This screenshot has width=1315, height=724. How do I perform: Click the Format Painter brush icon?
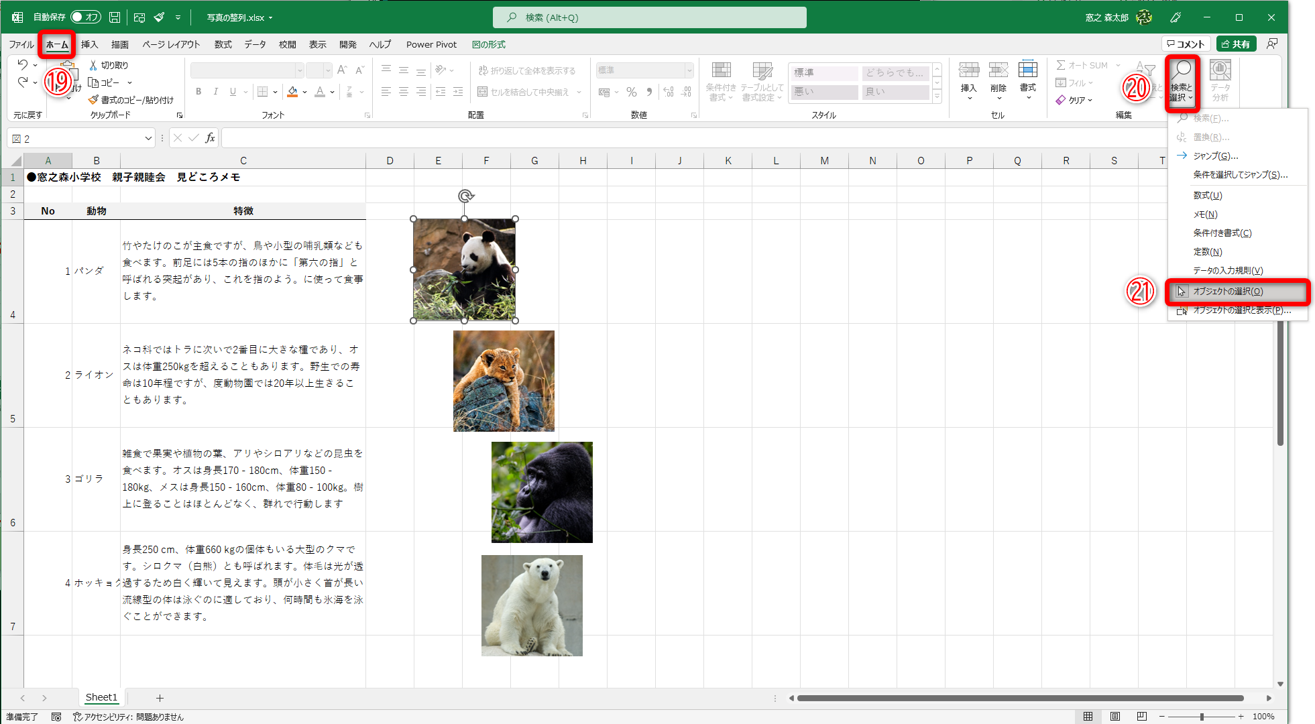click(x=94, y=100)
